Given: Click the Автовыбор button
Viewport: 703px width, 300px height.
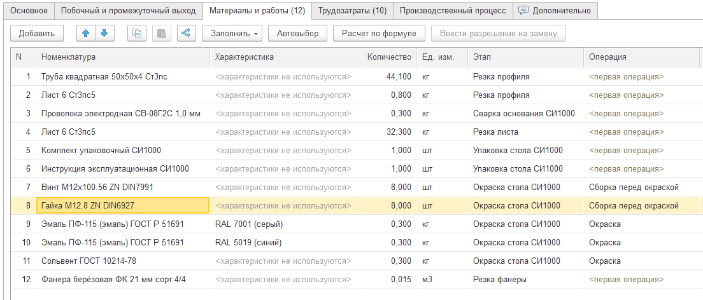Looking at the screenshot, I should (298, 33).
